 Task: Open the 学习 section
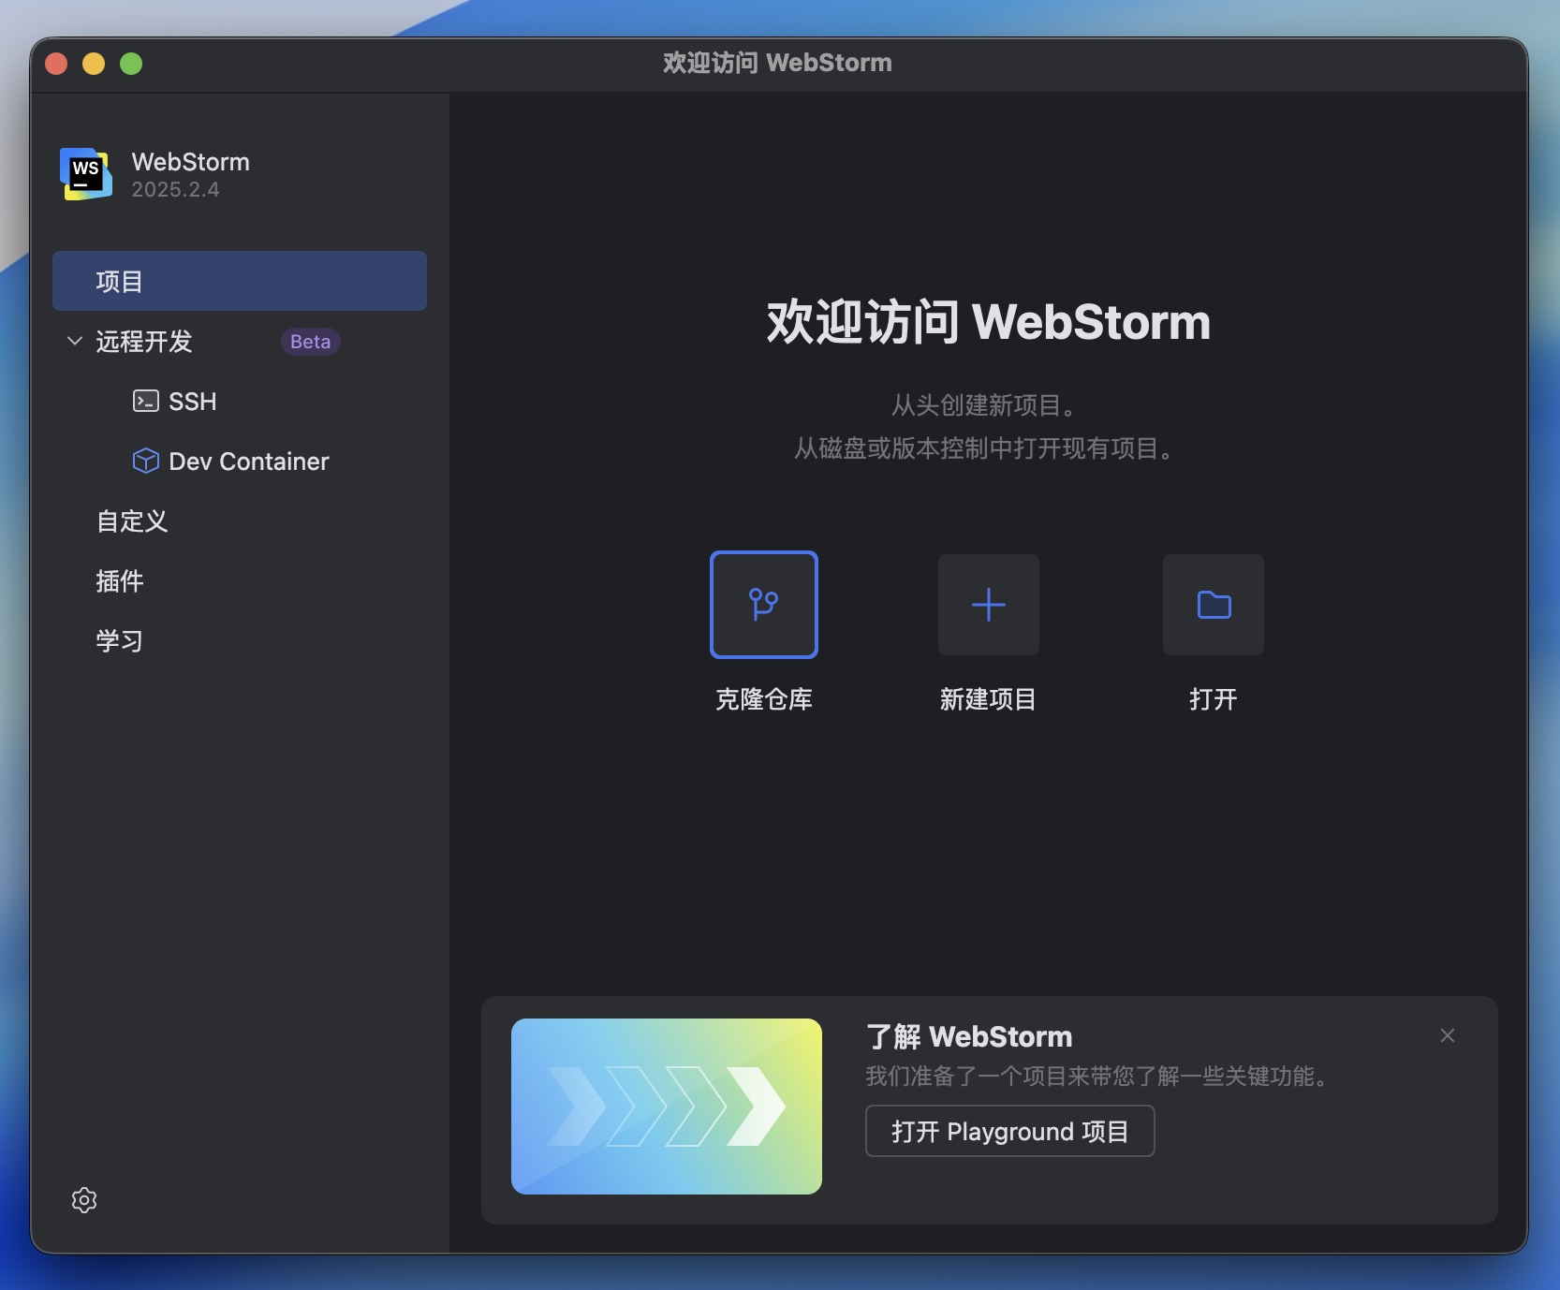pyautogui.click(x=119, y=641)
